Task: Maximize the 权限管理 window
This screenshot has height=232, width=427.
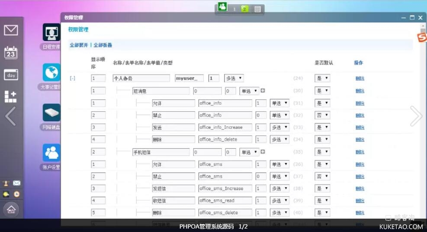Action: tap(412, 17)
